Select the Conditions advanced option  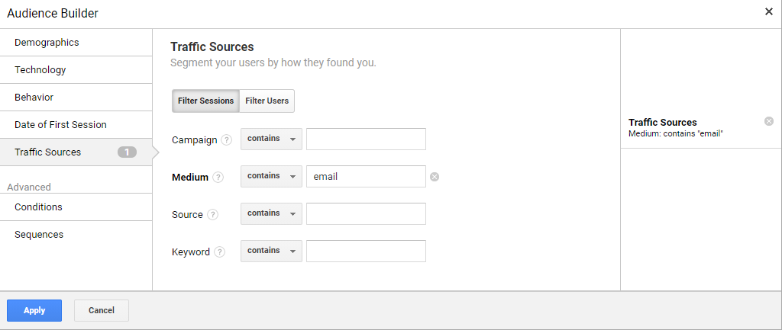click(38, 207)
